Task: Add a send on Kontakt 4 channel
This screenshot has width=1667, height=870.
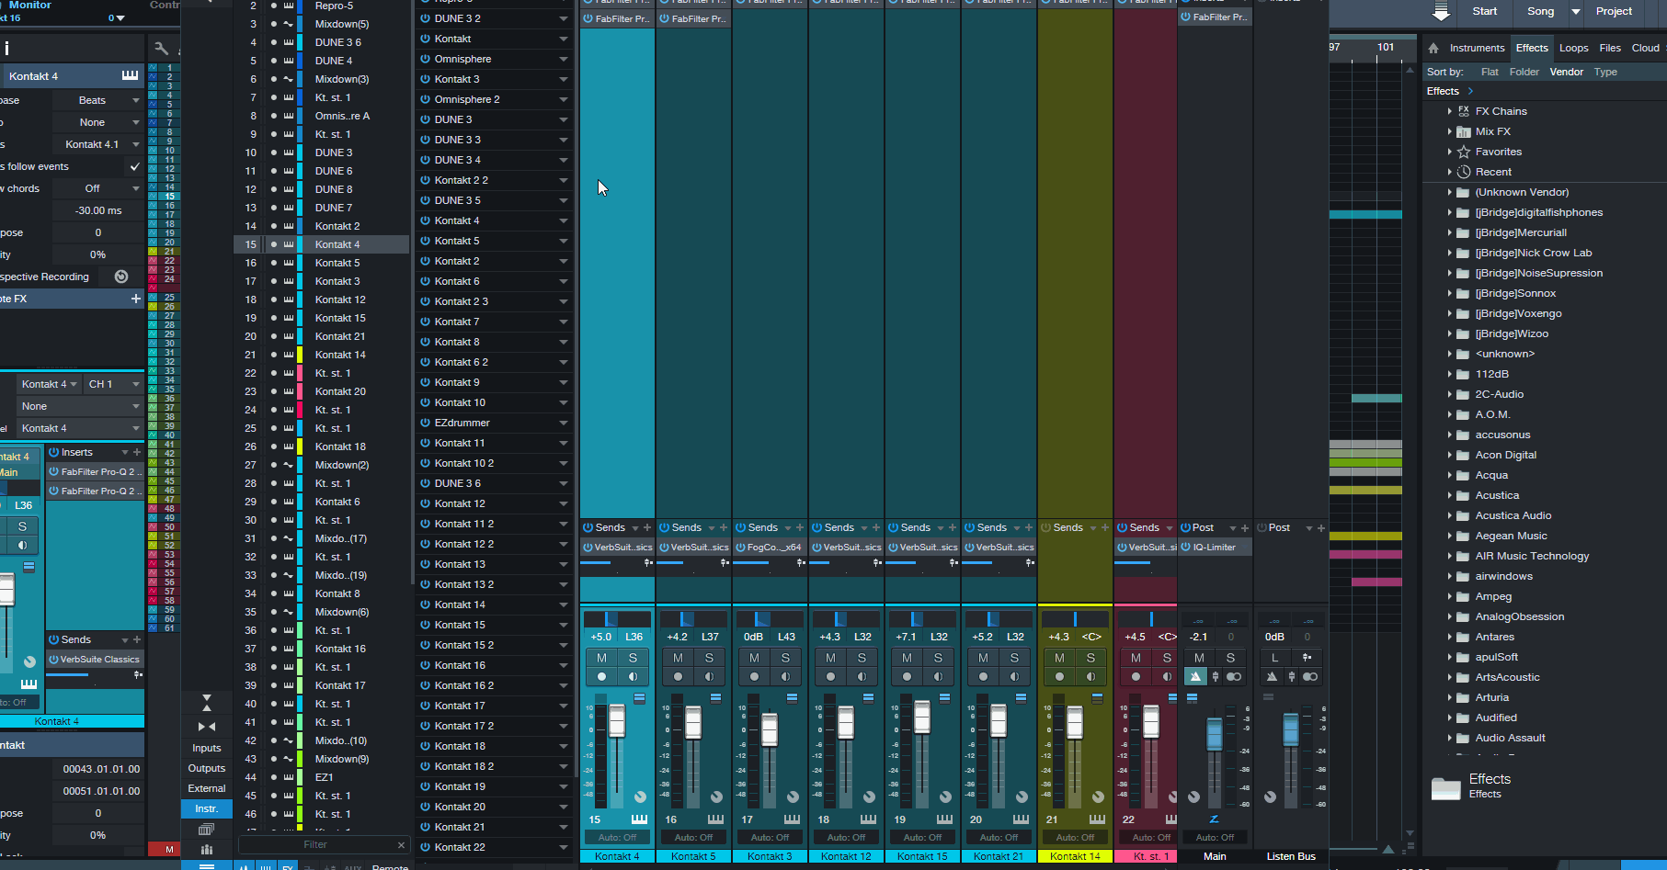Action: [x=647, y=527]
